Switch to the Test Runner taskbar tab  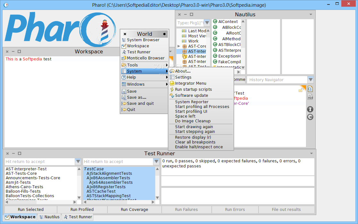click(x=78, y=217)
